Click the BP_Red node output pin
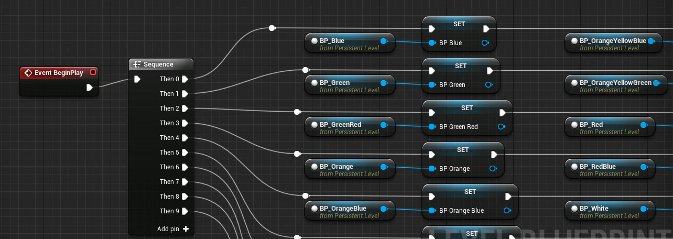Image resolution: width=673 pixels, height=239 pixels. point(644,125)
